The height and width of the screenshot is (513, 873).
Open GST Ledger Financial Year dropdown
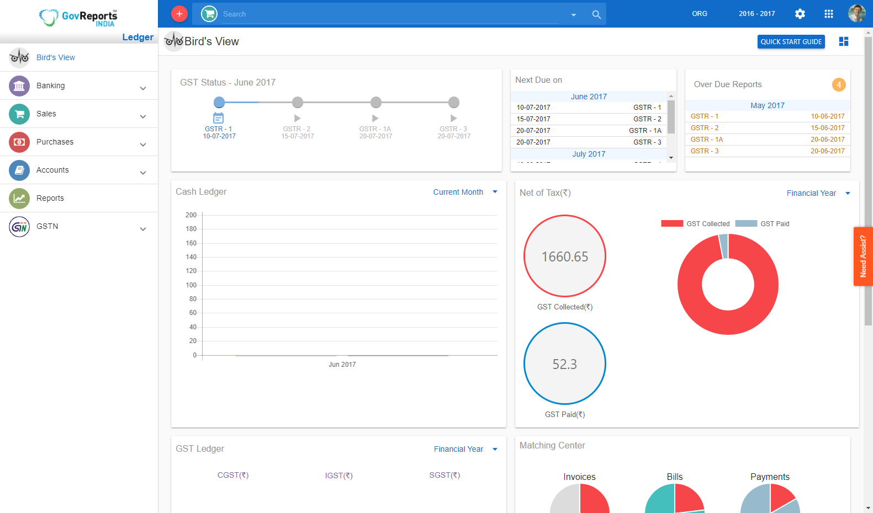[x=465, y=449]
